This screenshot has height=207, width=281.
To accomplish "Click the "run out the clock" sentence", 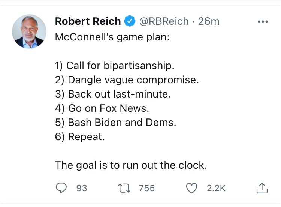I will (x=131, y=165).
